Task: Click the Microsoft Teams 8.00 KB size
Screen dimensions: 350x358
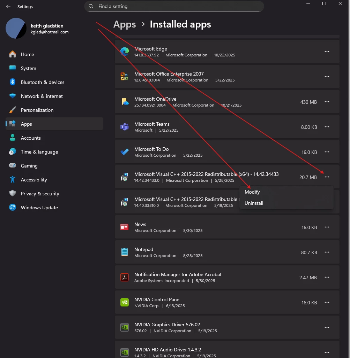Action: (309, 127)
